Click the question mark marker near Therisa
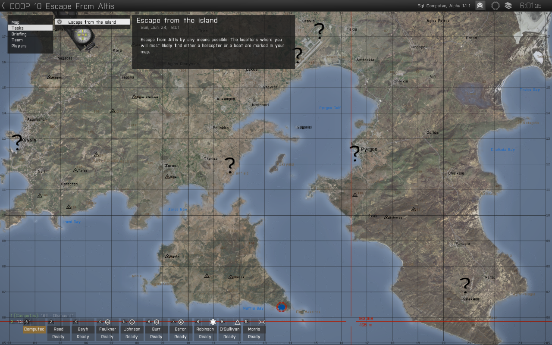The height and width of the screenshot is (345, 552). click(230, 166)
